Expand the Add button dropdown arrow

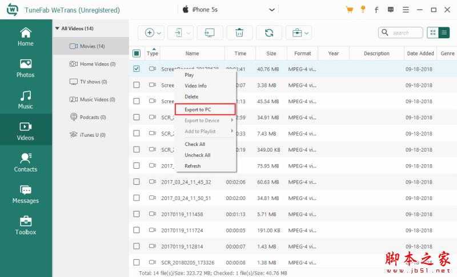(x=159, y=33)
